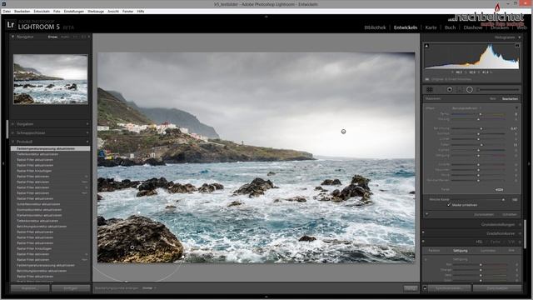Toggle the highlight clipping indicator in histogram
The width and height of the screenshot is (533, 300).
point(517,46)
